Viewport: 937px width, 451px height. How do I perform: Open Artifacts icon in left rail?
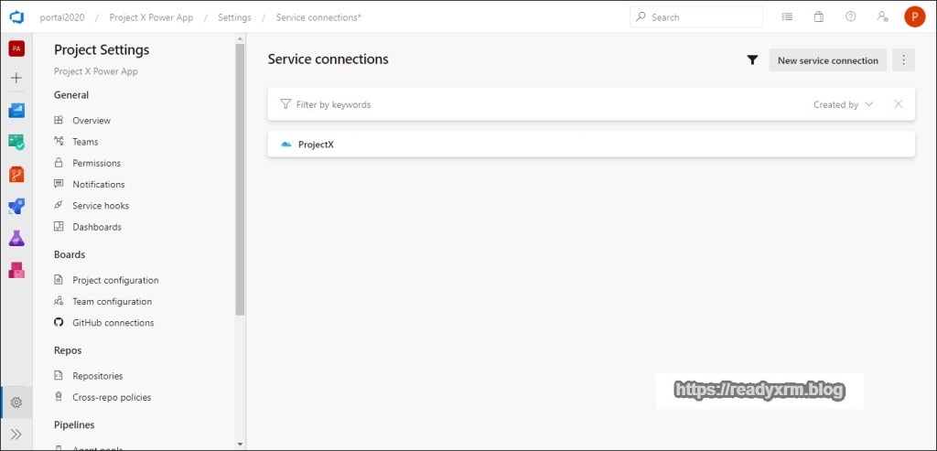(x=16, y=270)
